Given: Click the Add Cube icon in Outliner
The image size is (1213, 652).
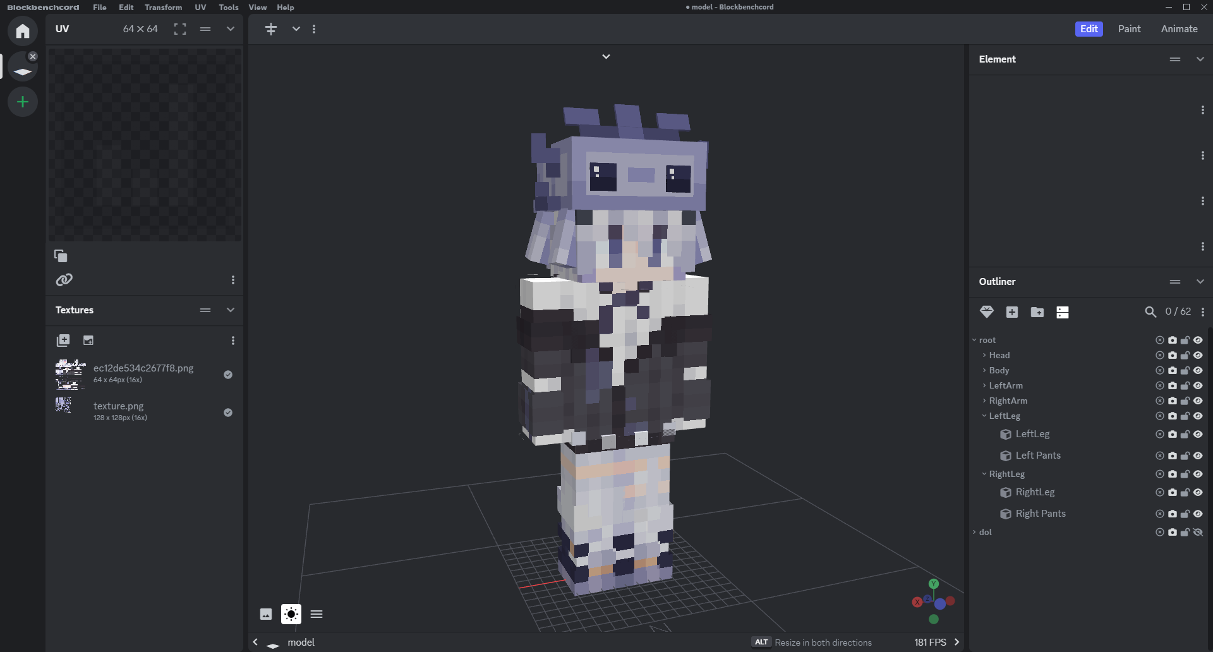Looking at the screenshot, I should pos(1011,312).
